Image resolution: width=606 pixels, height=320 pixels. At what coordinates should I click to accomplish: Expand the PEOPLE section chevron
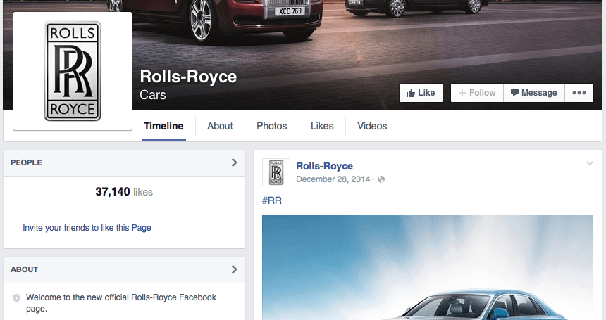[234, 162]
